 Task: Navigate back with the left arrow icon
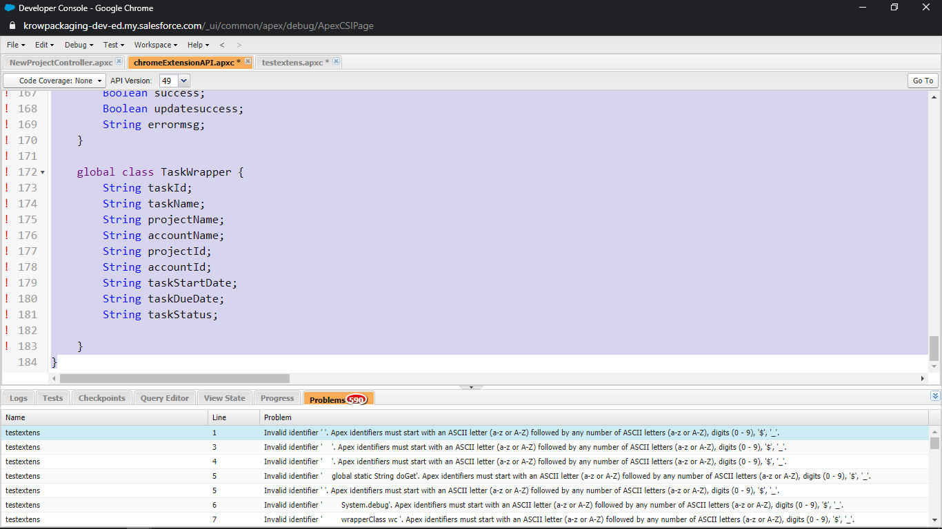click(x=222, y=45)
